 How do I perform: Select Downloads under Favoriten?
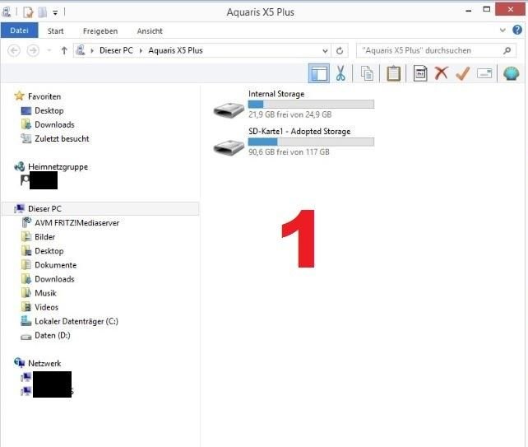[54, 125]
